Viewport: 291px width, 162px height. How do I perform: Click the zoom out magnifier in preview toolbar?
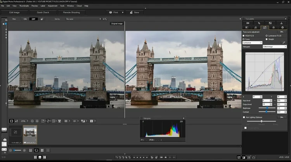click(32, 121)
